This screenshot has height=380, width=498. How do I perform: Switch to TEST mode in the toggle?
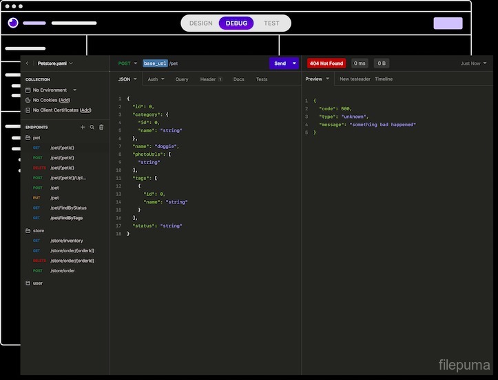click(x=271, y=23)
